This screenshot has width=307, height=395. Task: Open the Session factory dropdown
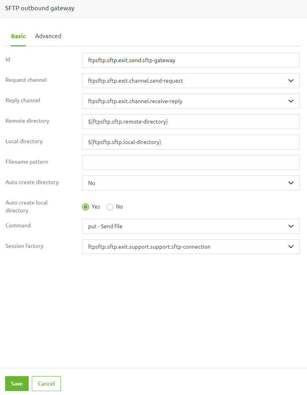coord(190,247)
